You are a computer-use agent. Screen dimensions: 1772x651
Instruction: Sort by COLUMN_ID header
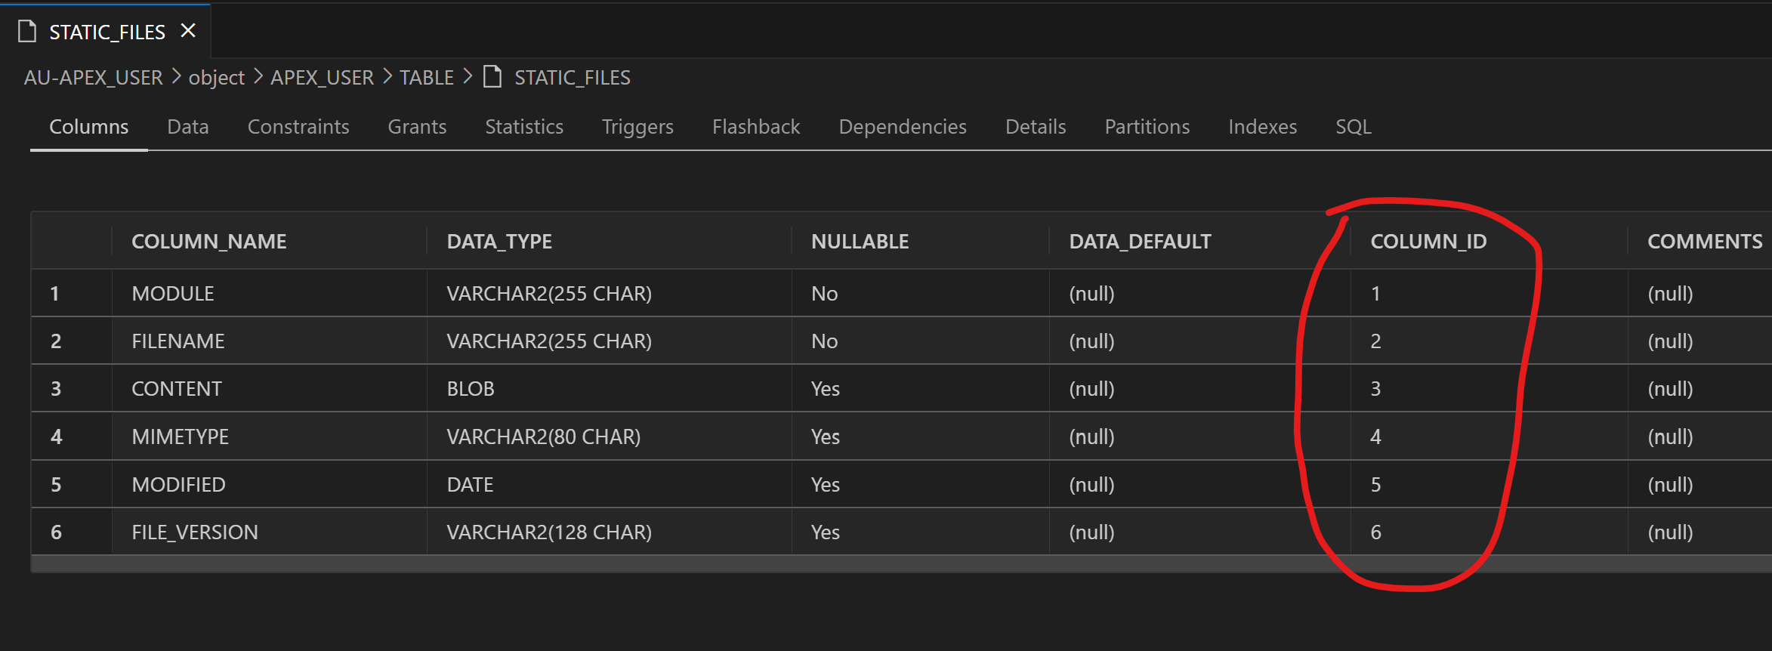1428,241
